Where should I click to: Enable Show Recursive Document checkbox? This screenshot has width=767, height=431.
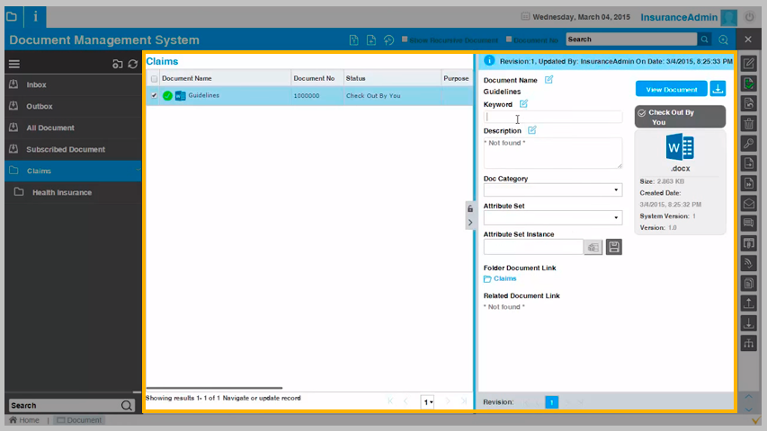405,40
